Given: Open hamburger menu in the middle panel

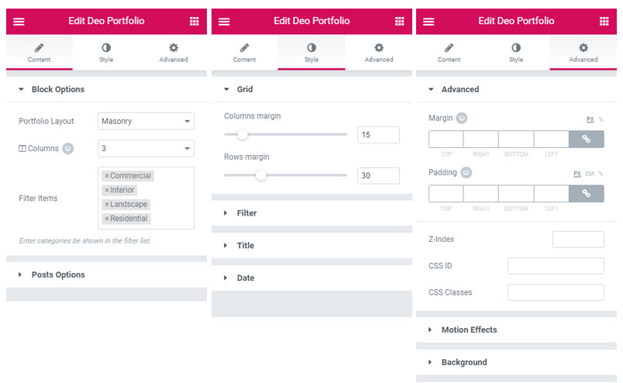Looking at the screenshot, I should (x=224, y=21).
